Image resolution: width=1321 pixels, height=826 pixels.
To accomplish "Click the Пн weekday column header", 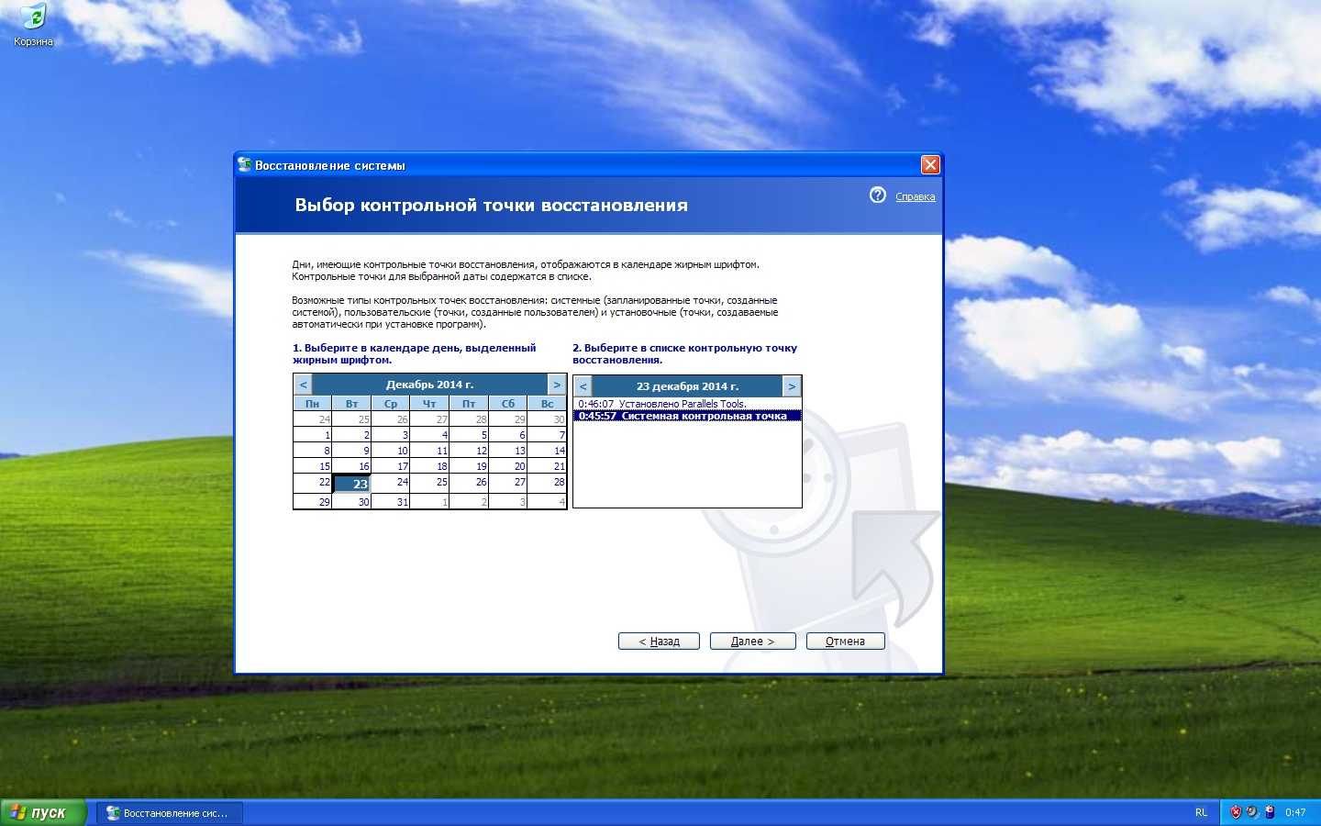I will coord(313,404).
